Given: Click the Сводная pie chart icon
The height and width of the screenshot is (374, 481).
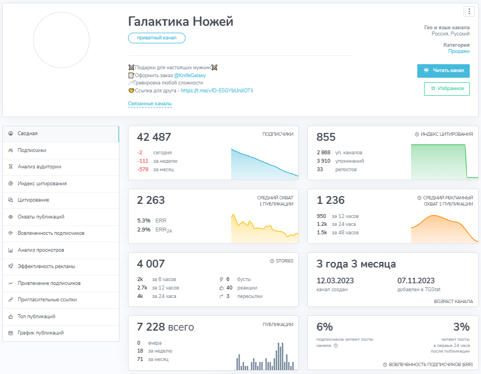Looking at the screenshot, I should (x=11, y=133).
